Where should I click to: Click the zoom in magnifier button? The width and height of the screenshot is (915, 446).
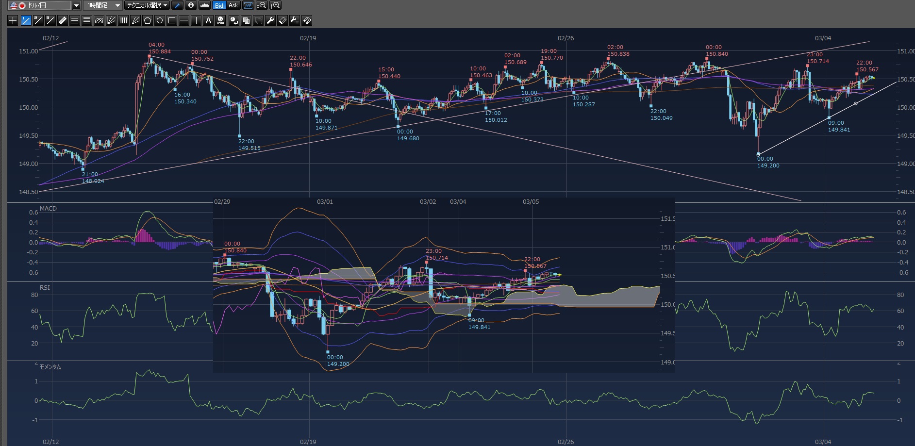point(275,5)
